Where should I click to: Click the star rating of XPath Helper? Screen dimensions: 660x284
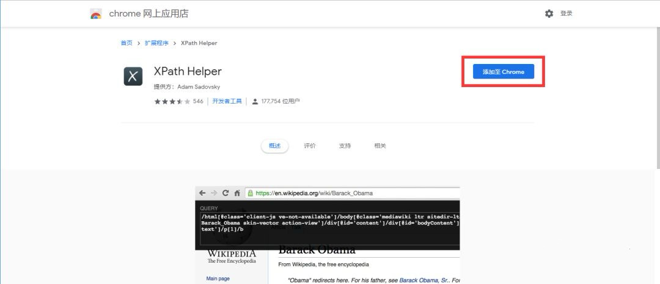(x=172, y=102)
